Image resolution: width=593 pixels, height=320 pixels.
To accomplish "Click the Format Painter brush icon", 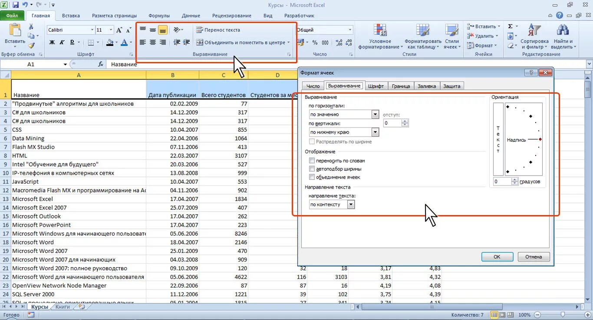I will (31, 45).
